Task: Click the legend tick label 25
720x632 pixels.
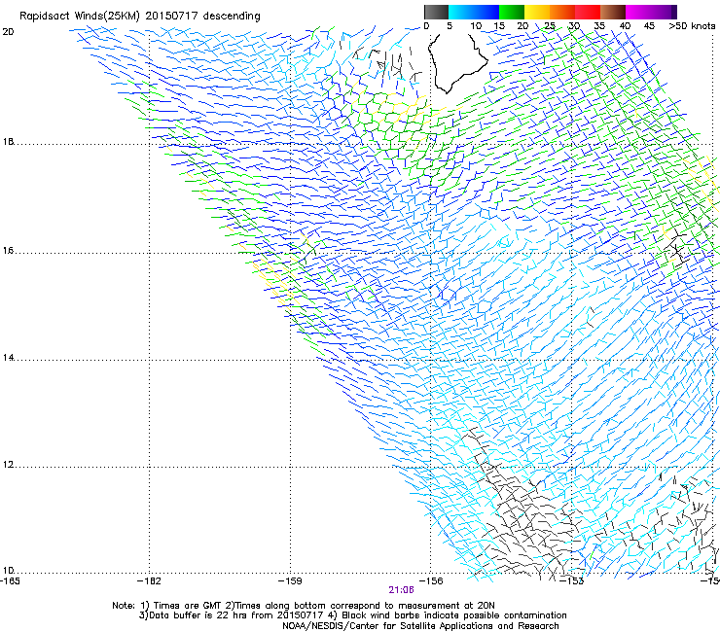Action: tap(550, 26)
